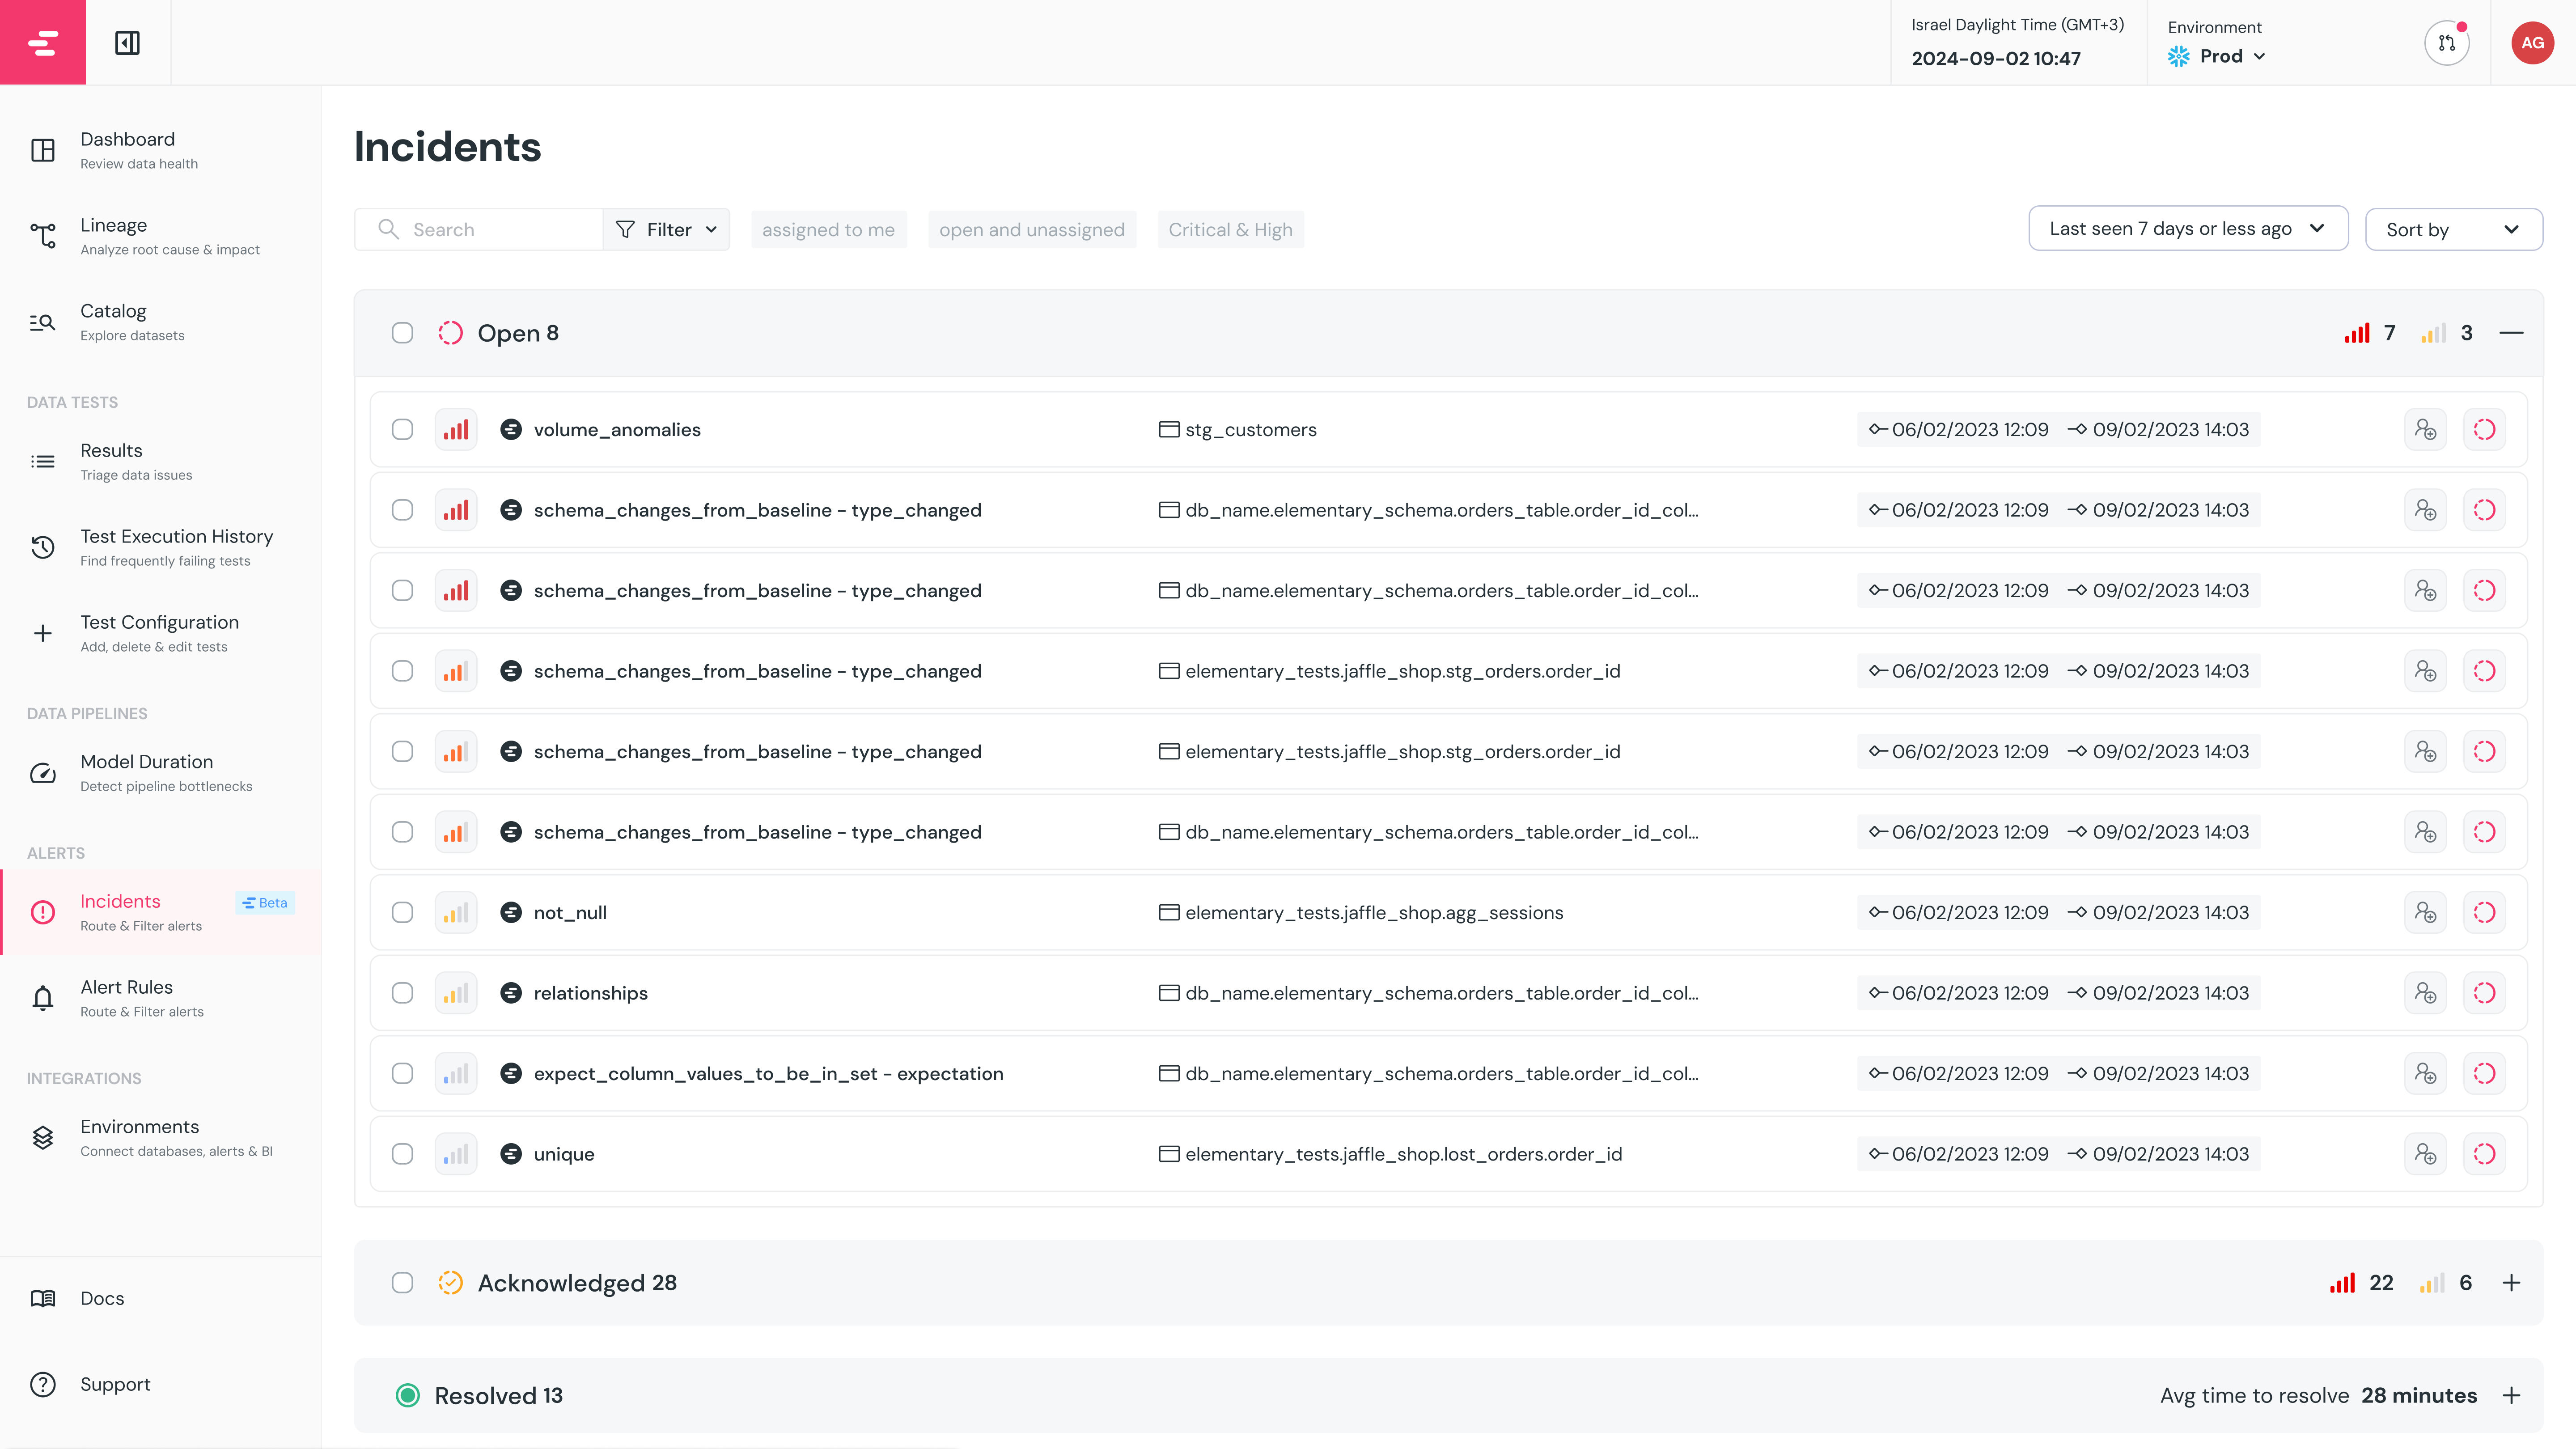Open Results under Data Tests

click(x=161, y=461)
